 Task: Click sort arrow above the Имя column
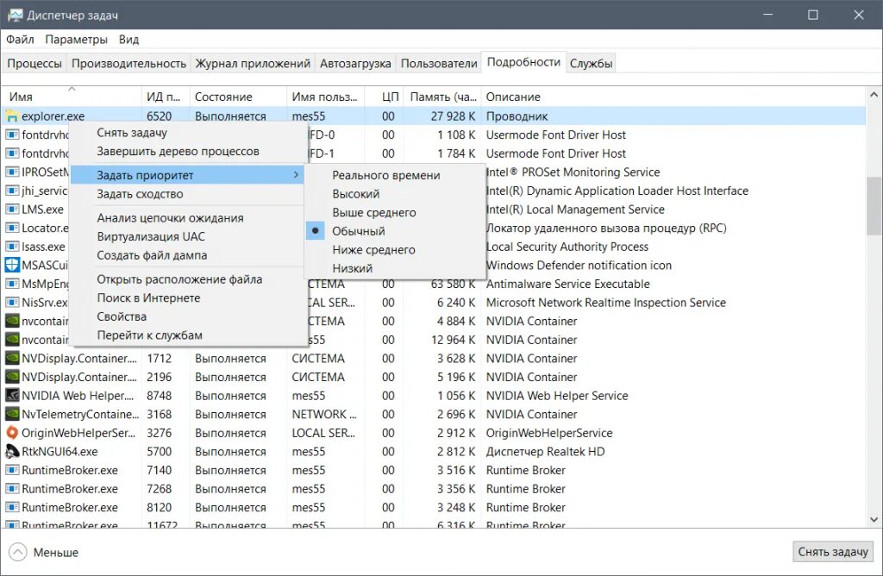coord(72,89)
